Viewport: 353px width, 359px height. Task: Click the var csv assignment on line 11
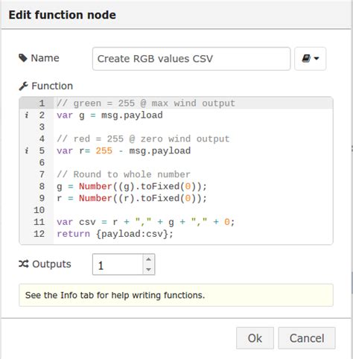[x=145, y=222]
